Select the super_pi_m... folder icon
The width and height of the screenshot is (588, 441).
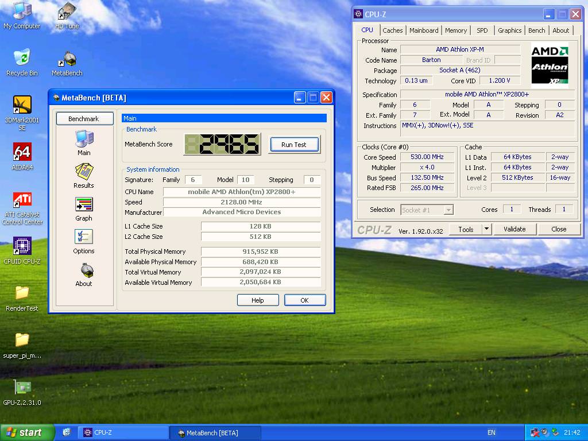(x=22, y=346)
